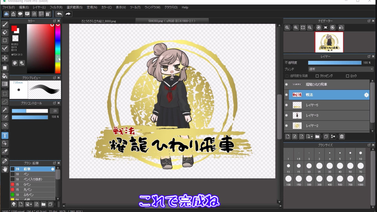Rotate the canvas left in Navigator
The height and width of the screenshot is (212, 377).
(x=318, y=27)
